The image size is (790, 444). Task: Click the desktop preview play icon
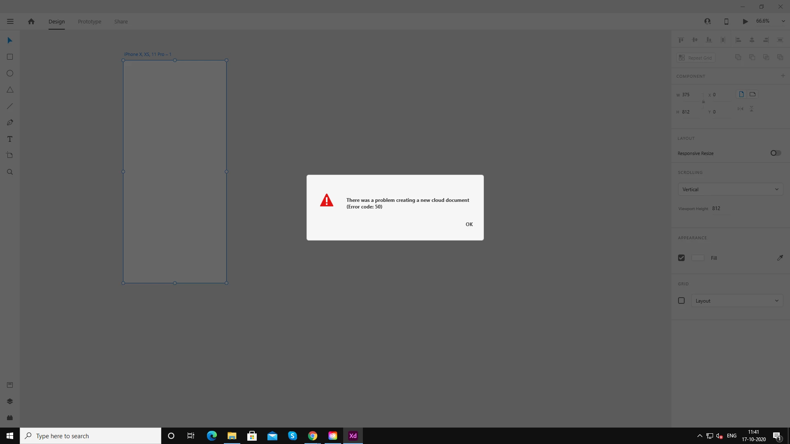pos(745,21)
